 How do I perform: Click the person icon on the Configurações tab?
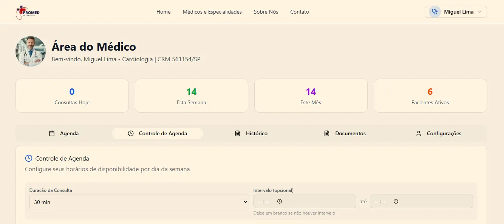point(419,133)
